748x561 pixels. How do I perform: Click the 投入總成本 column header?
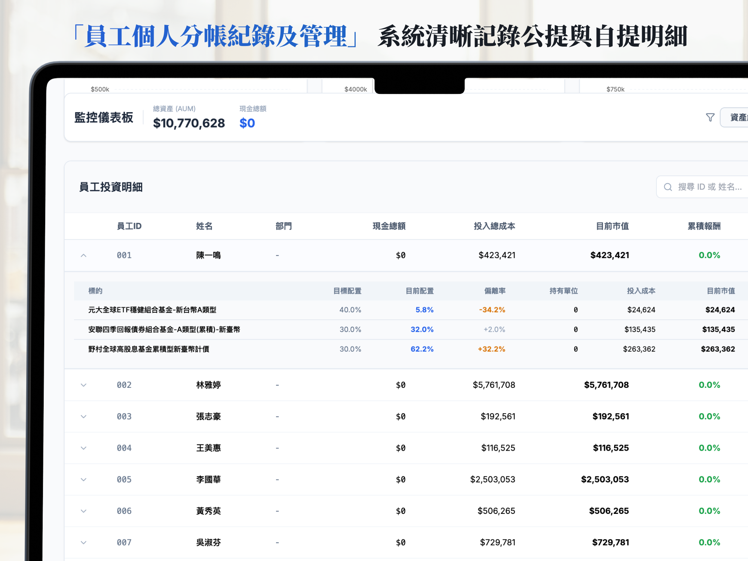coord(494,226)
